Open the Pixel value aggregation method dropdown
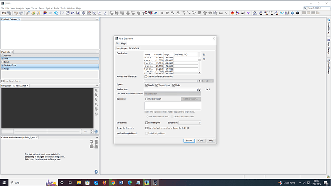Screen dimensions: 331x186 coord(172,94)
